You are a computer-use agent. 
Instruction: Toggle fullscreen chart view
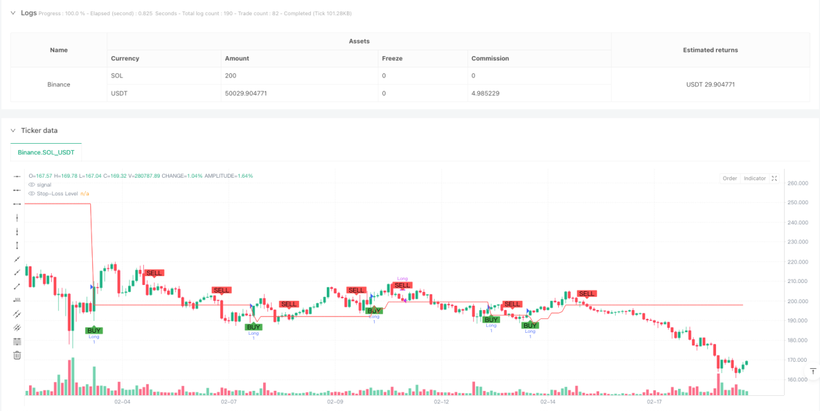coord(774,178)
